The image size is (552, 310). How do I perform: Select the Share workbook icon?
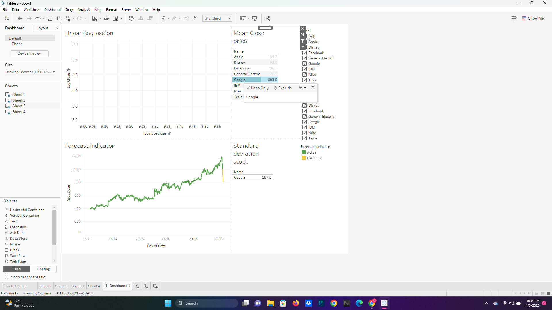pos(268,18)
